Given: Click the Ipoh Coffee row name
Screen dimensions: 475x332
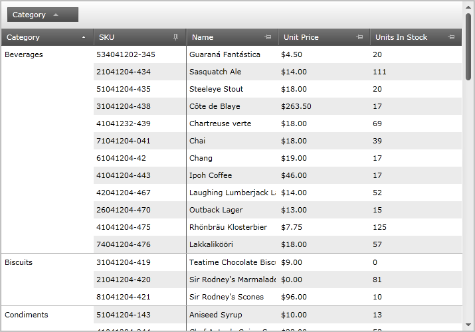Looking at the screenshot, I should (x=211, y=175).
